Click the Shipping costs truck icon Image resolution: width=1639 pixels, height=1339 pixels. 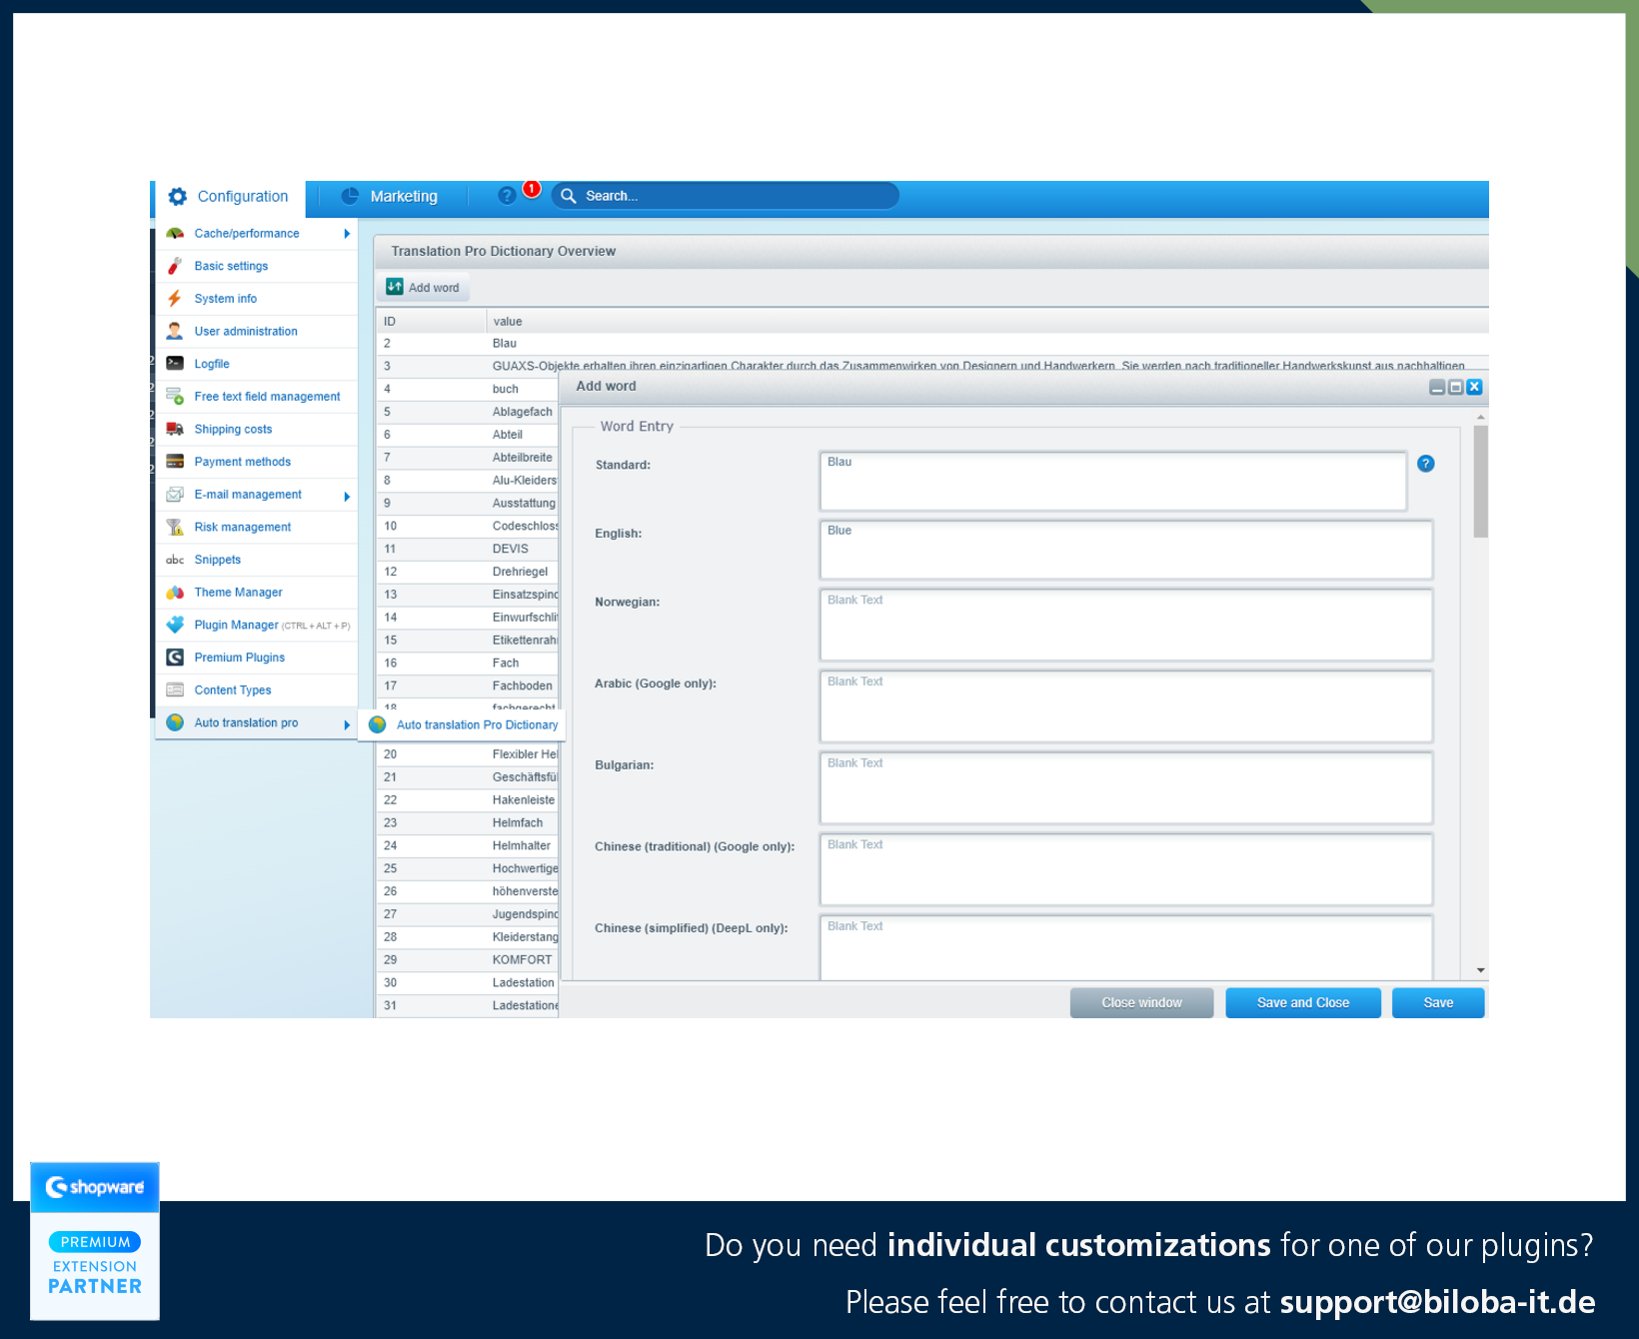175,429
